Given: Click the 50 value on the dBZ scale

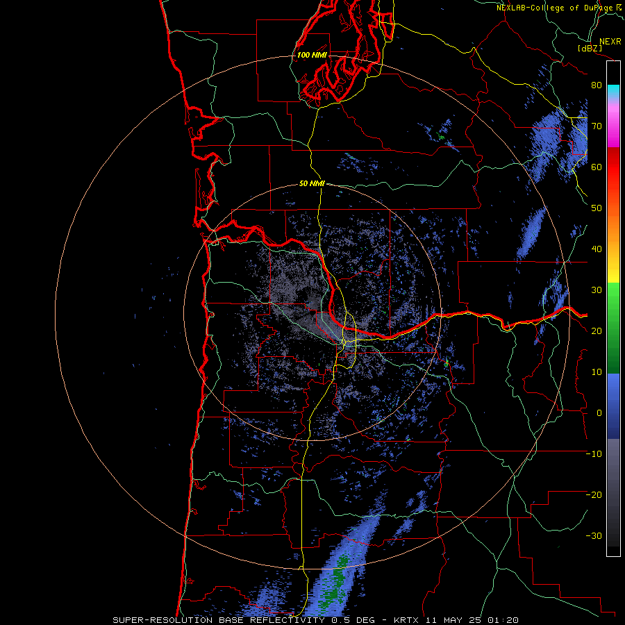Looking at the screenshot, I should [x=597, y=208].
